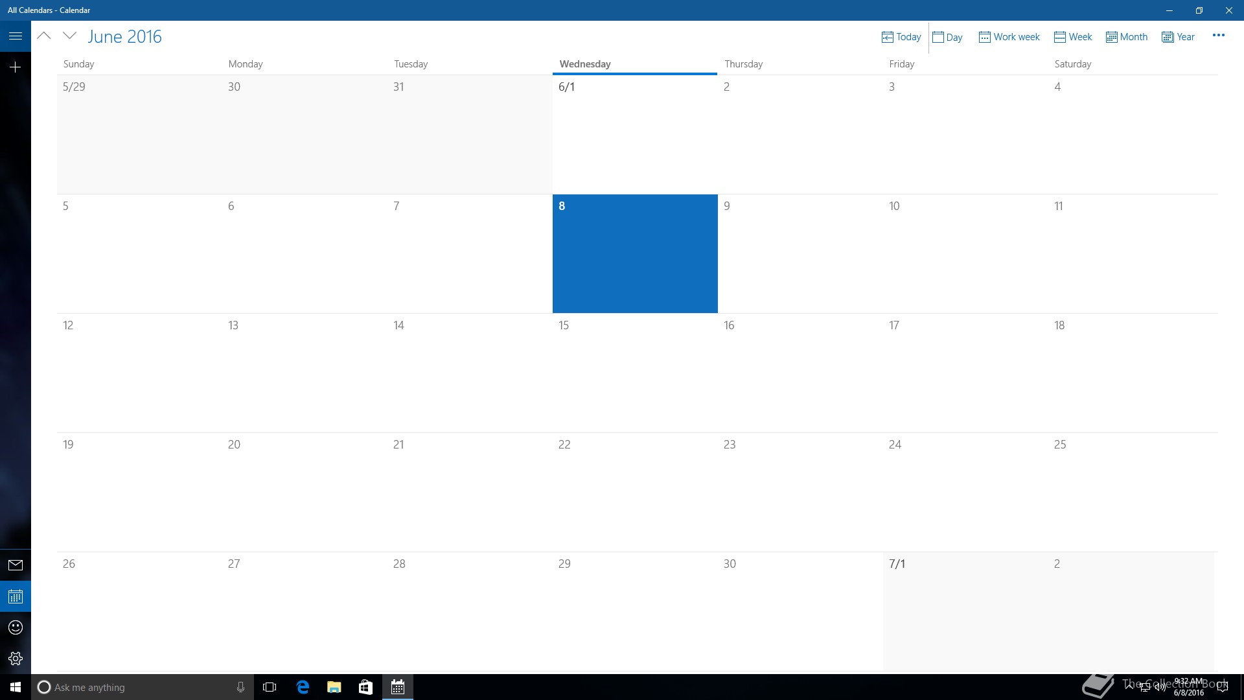Switch to the Mail app icon
1244x700 pixels.
(16, 565)
